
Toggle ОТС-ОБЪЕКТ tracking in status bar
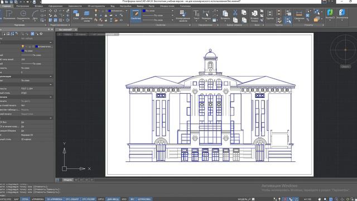click(72, 199)
